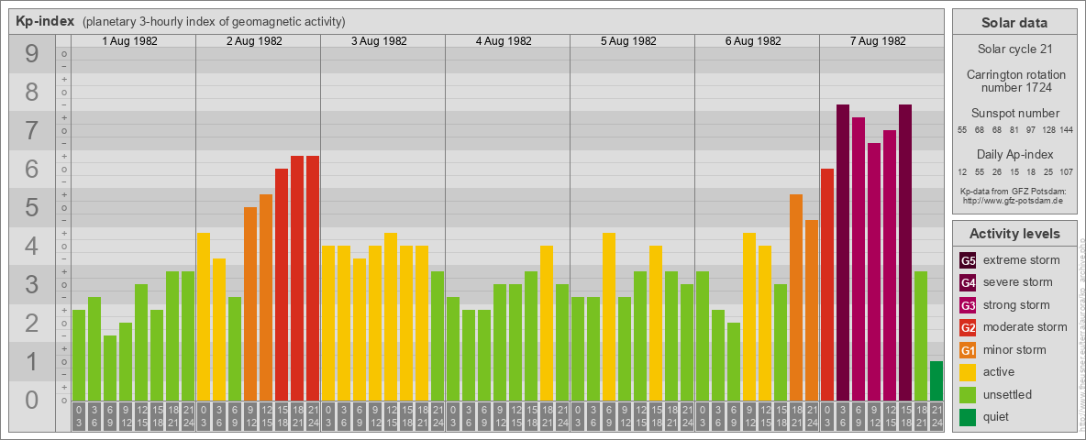The width and height of the screenshot is (1086, 440).
Task: Click the Kp-data from GFZ Potsdam text
Action: pos(1014,191)
